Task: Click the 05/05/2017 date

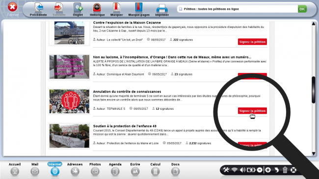Action: coord(174,143)
